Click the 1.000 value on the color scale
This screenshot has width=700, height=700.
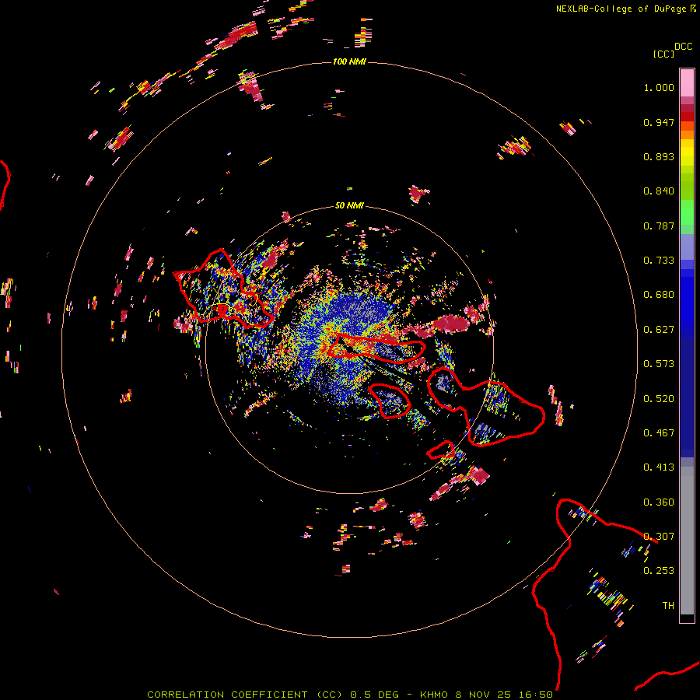[659, 87]
